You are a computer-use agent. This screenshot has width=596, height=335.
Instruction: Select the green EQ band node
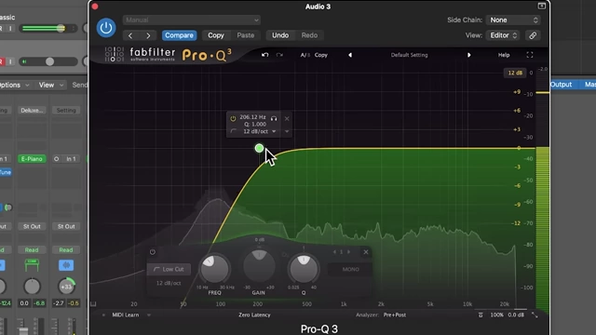(x=259, y=148)
